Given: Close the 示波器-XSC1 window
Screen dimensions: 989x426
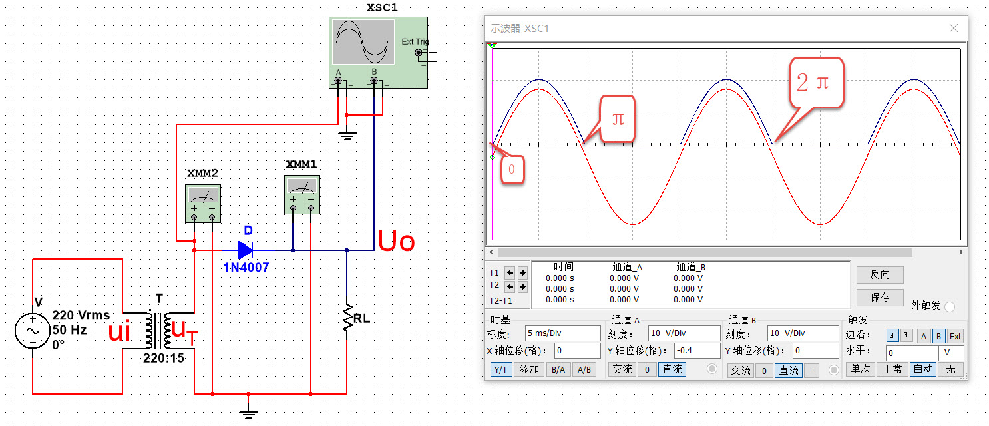Looking at the screenshot, I should pos(954,28).
